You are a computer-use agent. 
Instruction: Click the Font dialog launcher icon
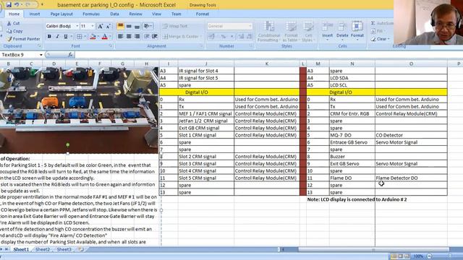point(111,46)
